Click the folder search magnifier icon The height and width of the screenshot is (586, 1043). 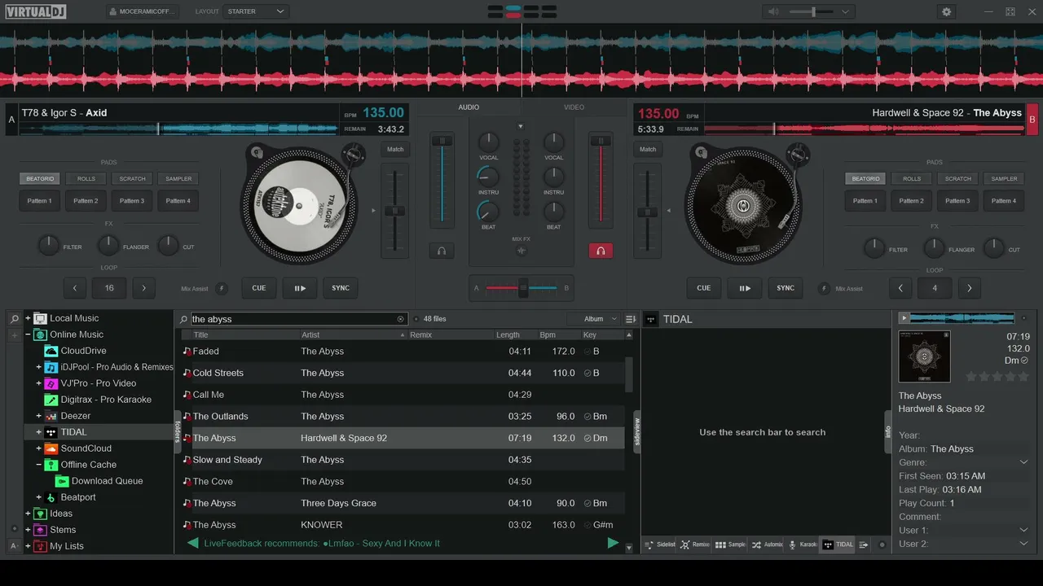click(15, 318)
